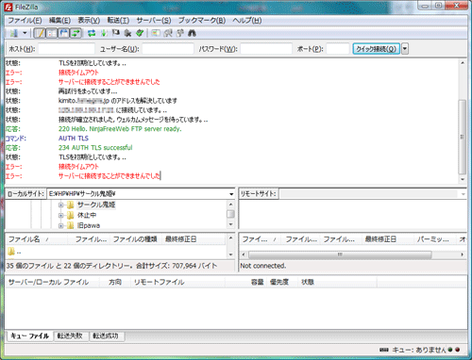The width and height of the screenshot is (472, 360).
Task: Sort local files by ファイル名 column
Action: coord(37,239)
